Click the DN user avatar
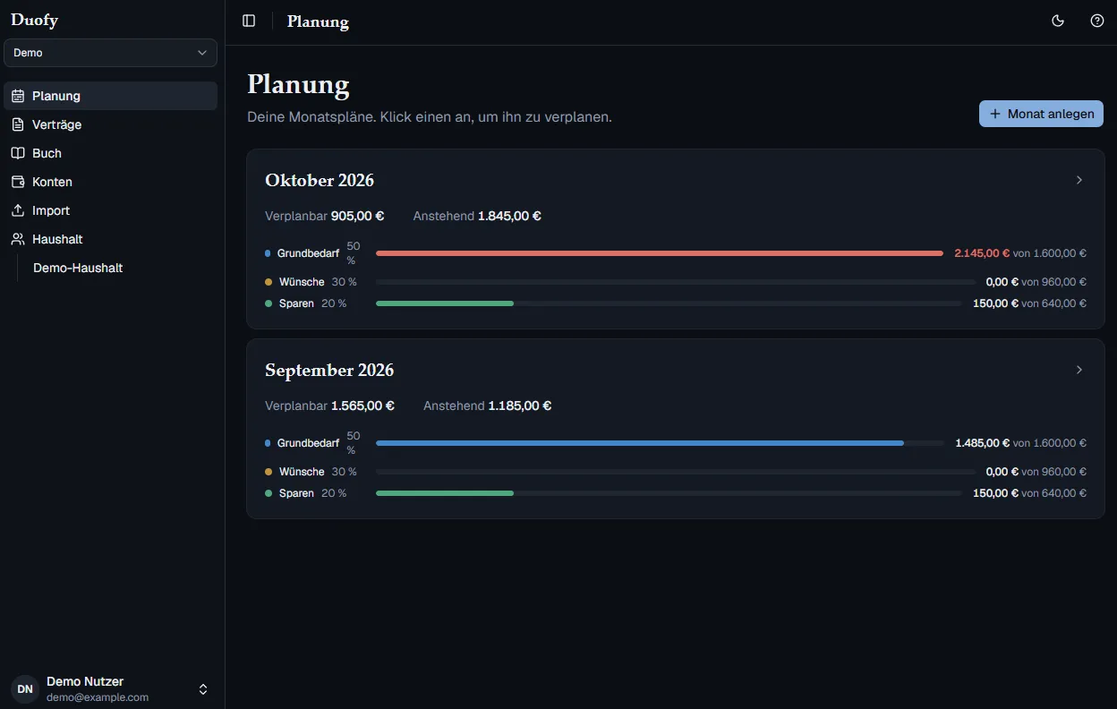 tap(25, 689)
